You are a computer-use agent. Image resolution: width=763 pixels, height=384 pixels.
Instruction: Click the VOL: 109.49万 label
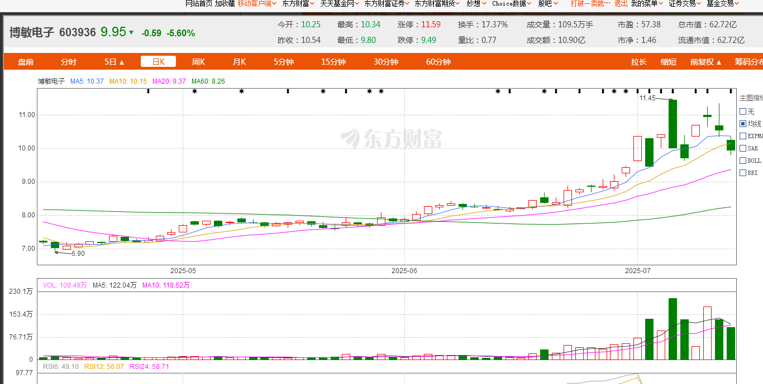pyautogui.click(x=65, y=285)
